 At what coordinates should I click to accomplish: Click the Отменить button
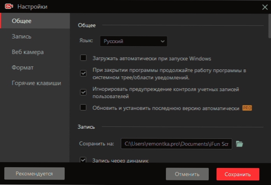187,174
